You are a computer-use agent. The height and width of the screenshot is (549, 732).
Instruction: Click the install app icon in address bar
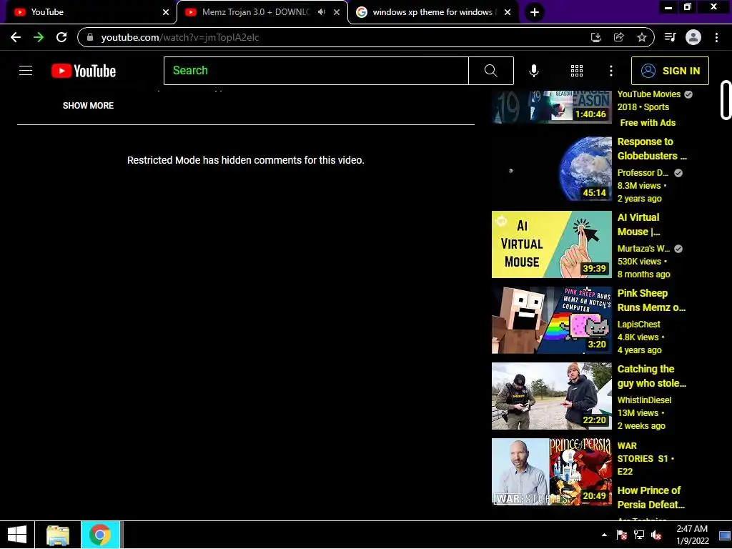pos(596,37)
